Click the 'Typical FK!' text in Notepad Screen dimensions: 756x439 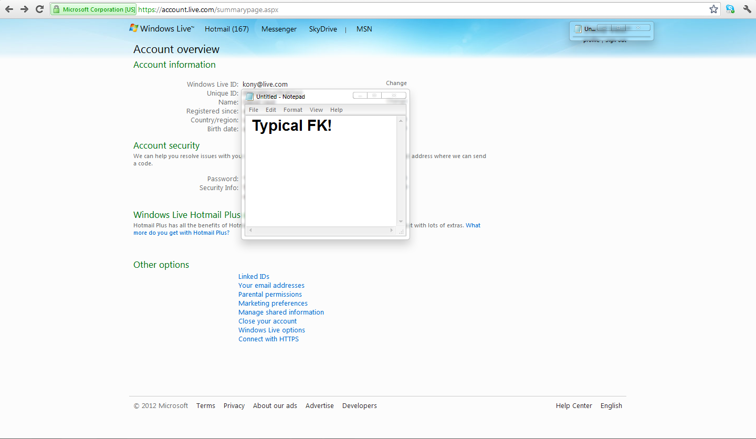(292, 126)
